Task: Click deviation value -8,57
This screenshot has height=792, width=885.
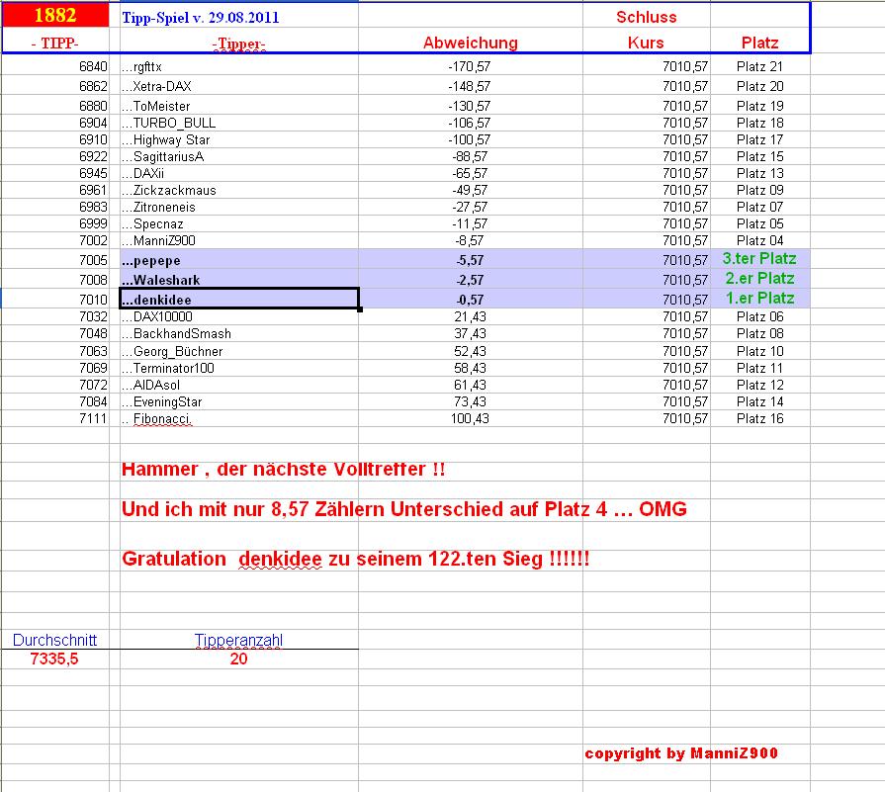Action: [470, 240]
